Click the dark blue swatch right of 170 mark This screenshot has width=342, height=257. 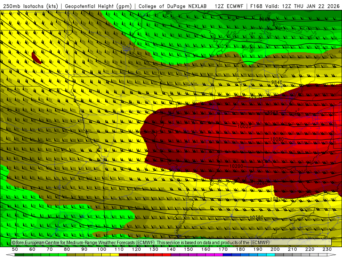click(227, 255)
